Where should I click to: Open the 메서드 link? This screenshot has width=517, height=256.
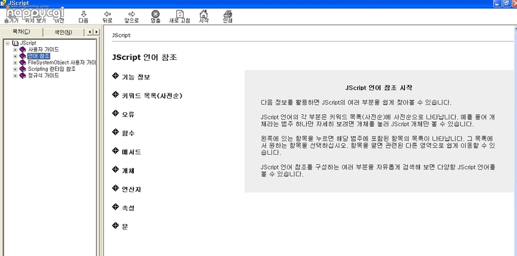pyautogui.click(x=131, y=152)
